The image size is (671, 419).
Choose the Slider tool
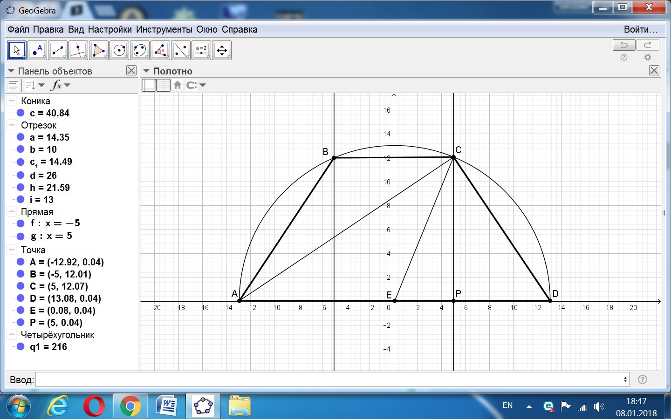click(x=201, y=50)
